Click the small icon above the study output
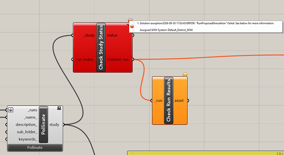284x155 pixels. click(59, 108)
